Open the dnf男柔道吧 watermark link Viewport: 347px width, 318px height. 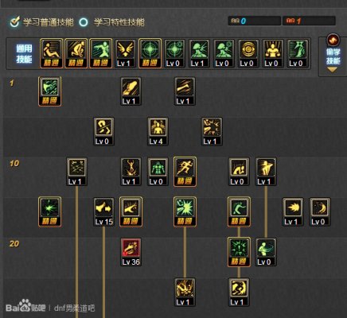74,308
